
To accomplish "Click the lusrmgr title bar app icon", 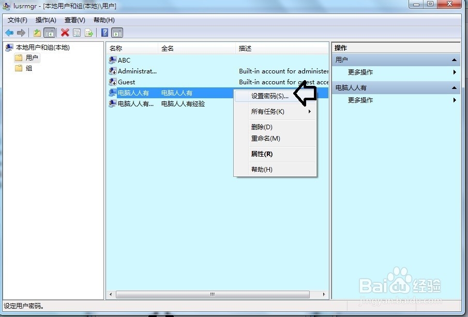I will 6,6.
